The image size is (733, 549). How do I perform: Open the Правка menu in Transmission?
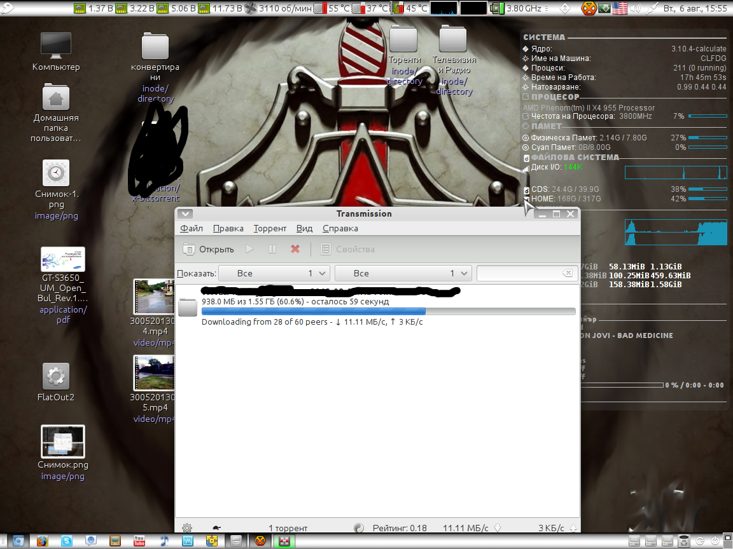click(228, 228)
